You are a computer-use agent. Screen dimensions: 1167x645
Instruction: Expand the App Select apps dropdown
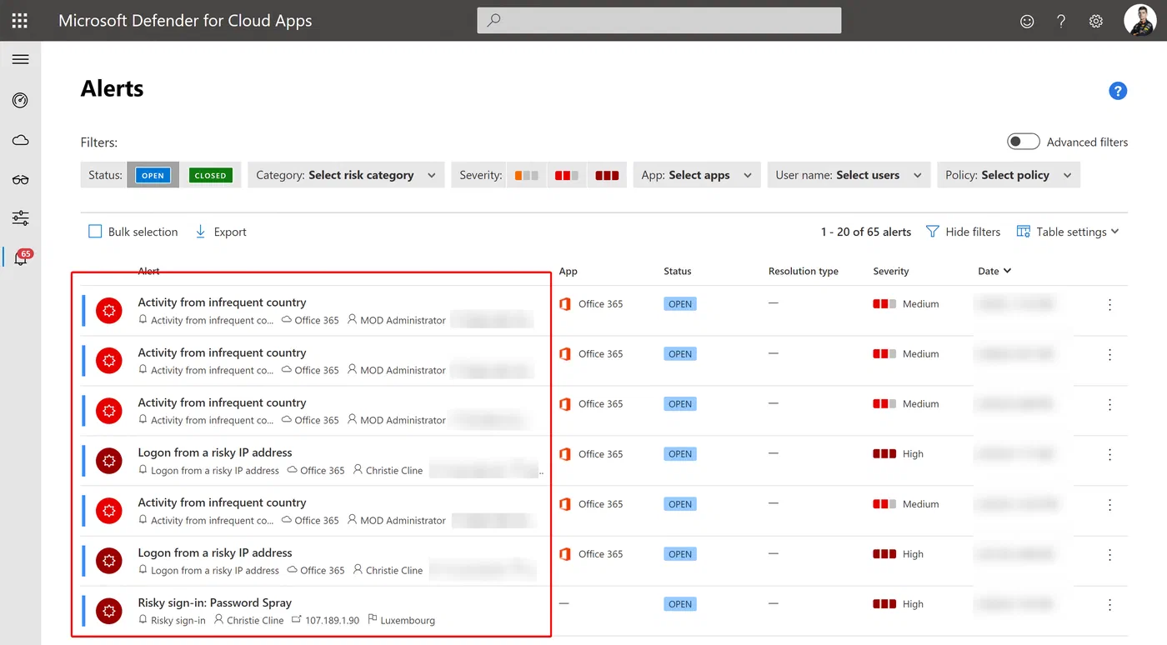pos(697,175)
